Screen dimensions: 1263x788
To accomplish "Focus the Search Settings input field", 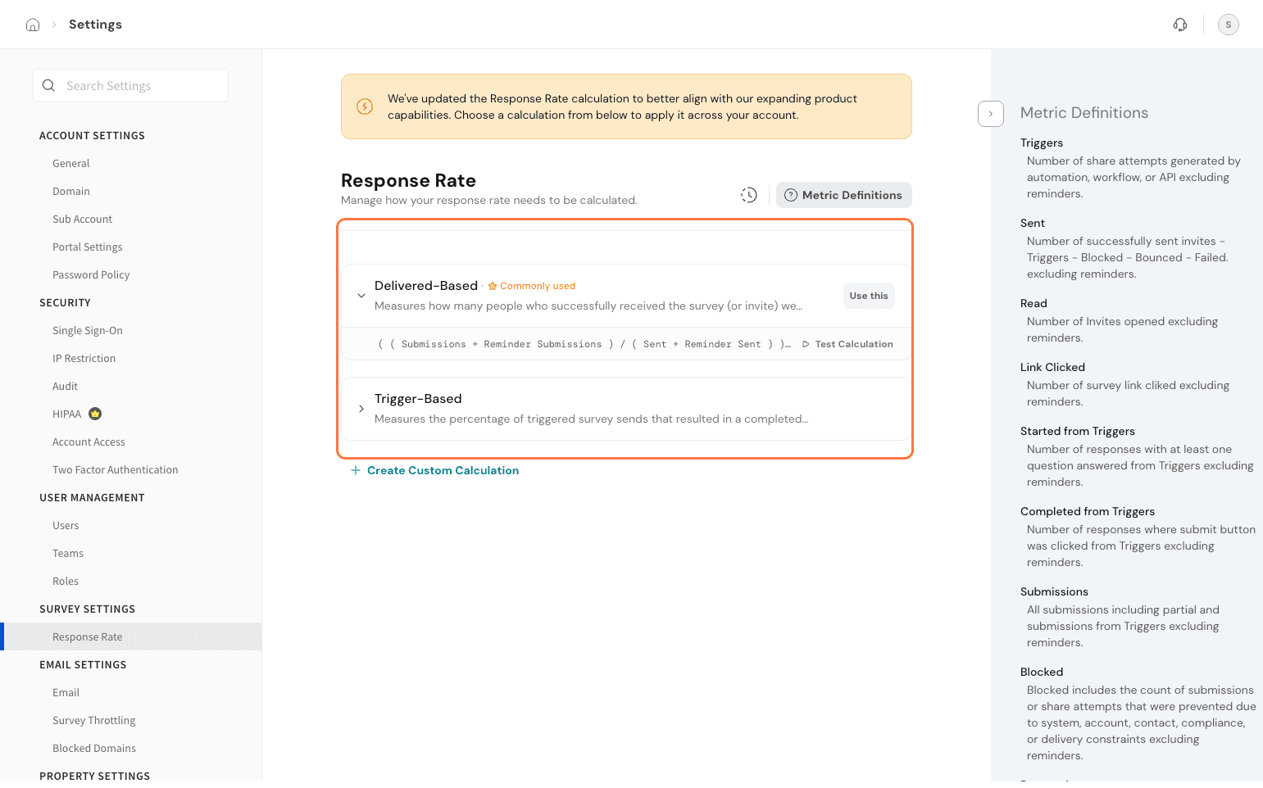I will [139, 86].
